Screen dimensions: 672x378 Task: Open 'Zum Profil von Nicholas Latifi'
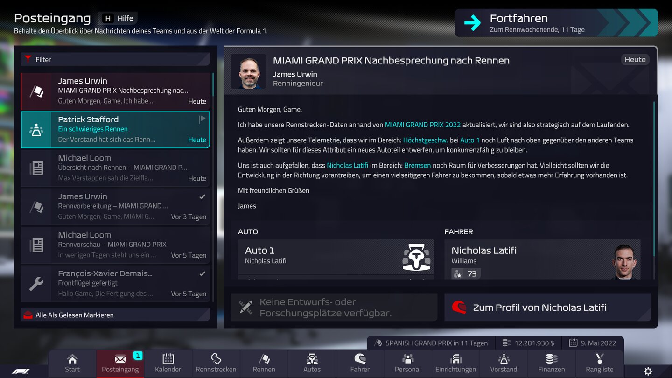[547, 308]
